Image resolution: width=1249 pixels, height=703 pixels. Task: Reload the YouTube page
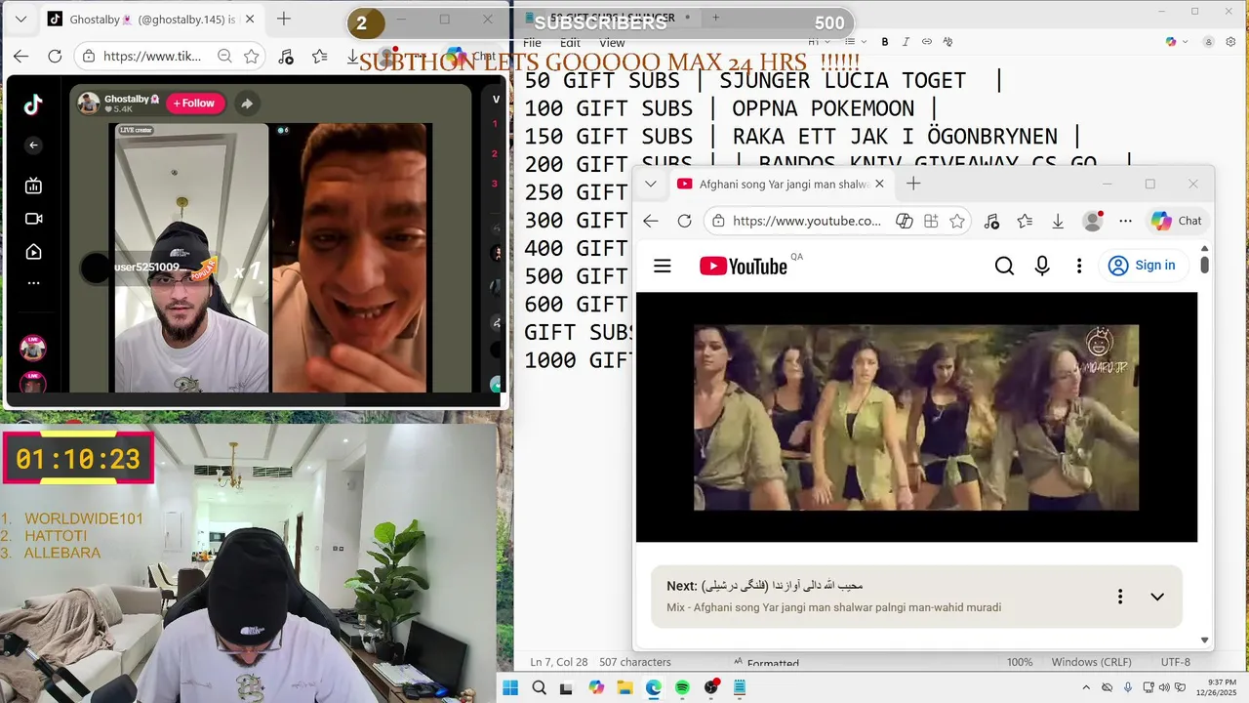685,222
